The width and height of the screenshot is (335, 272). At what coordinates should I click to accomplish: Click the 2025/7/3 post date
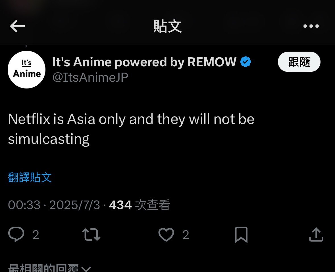[x=74, y=205]
